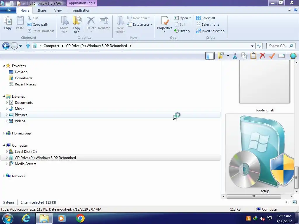Select the setup application thumbnail
The image size is (299, 224).
[260, 153]
